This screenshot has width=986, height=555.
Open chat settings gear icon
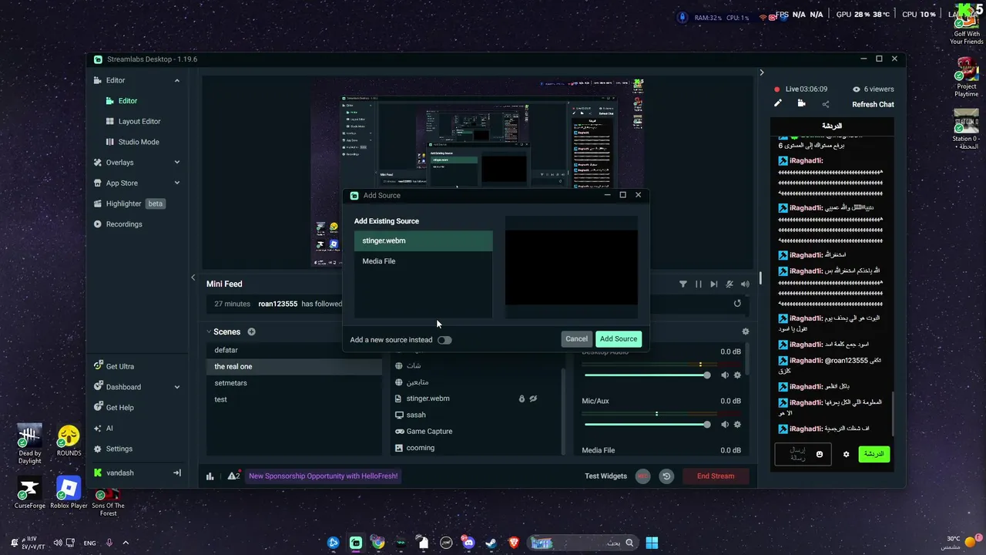point(846,454)
